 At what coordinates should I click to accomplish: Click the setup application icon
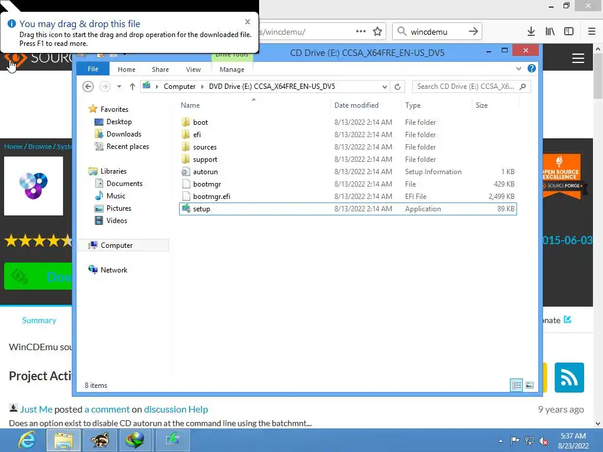[185, 209]
